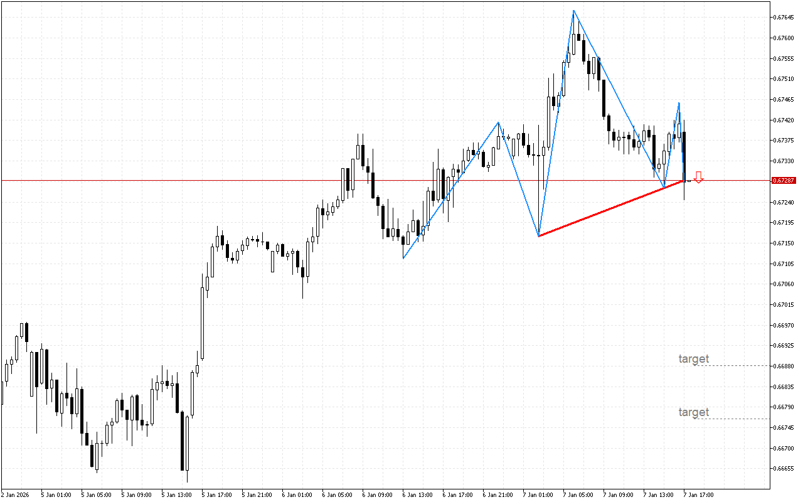Select the upper target dotted line

731,365
